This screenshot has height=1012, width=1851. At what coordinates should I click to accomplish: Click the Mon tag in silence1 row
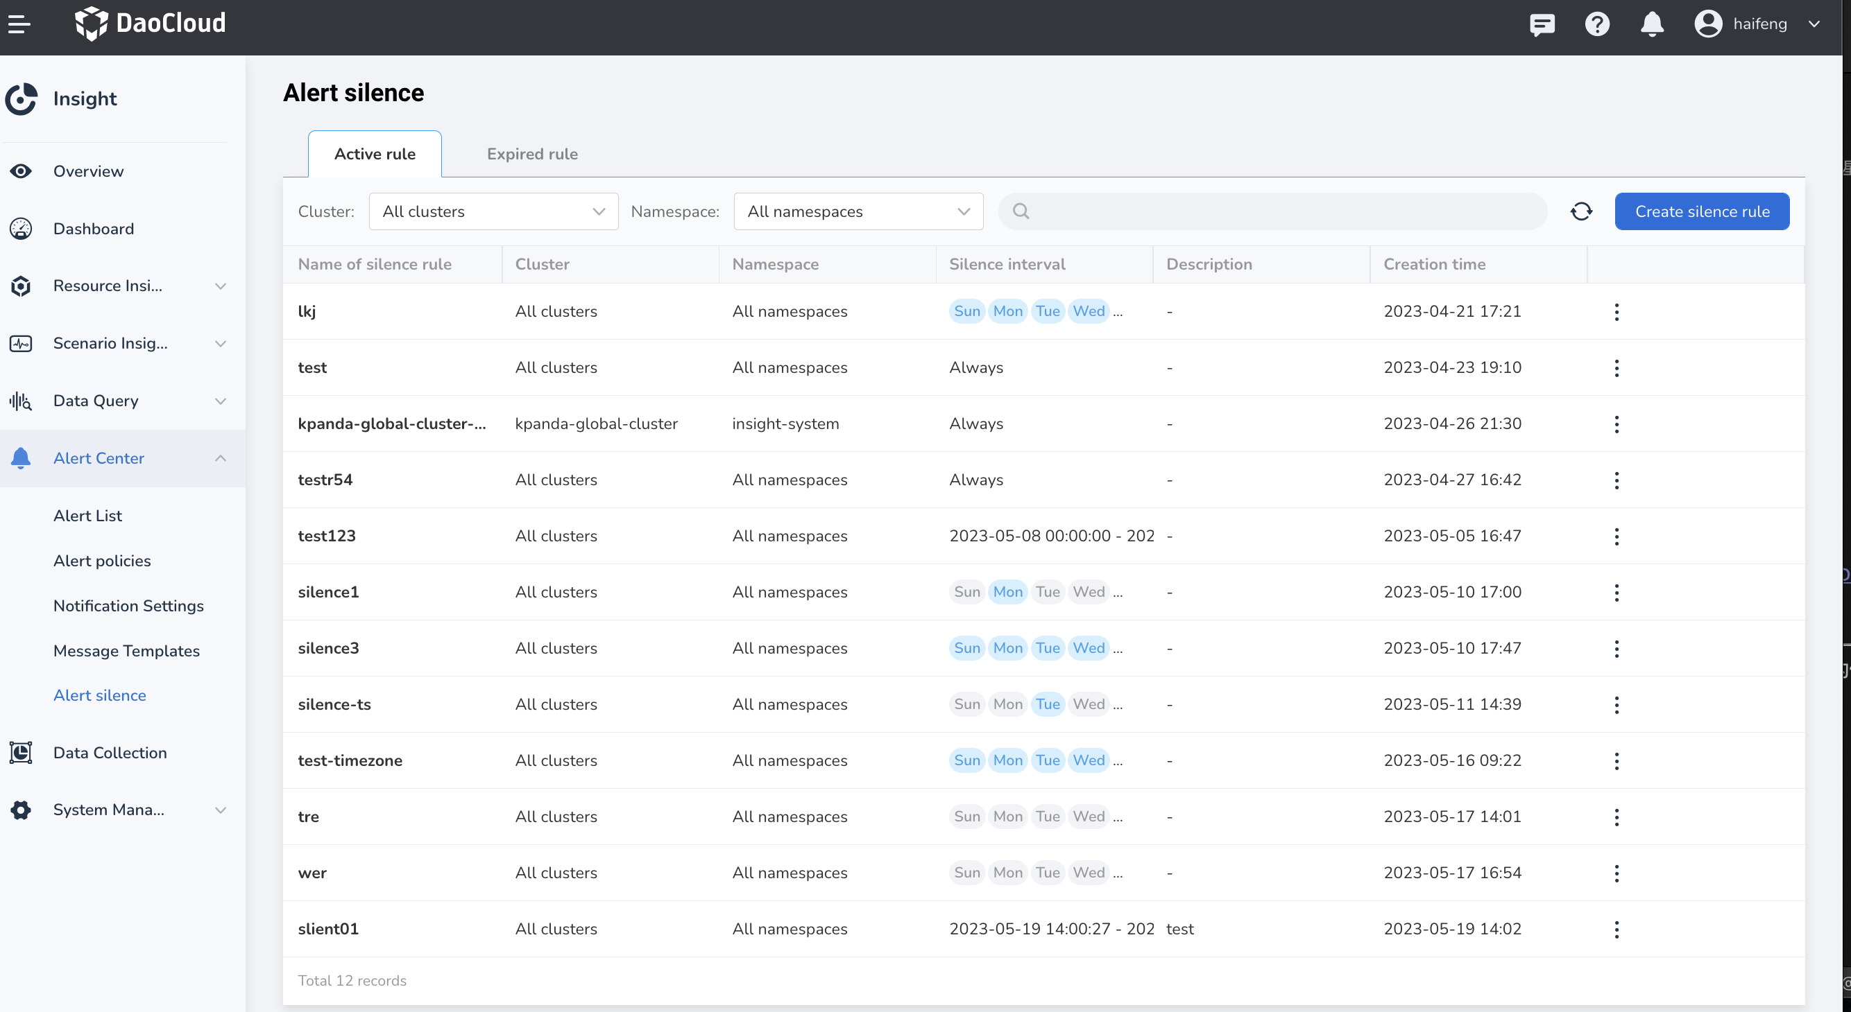pos(1007,592)
